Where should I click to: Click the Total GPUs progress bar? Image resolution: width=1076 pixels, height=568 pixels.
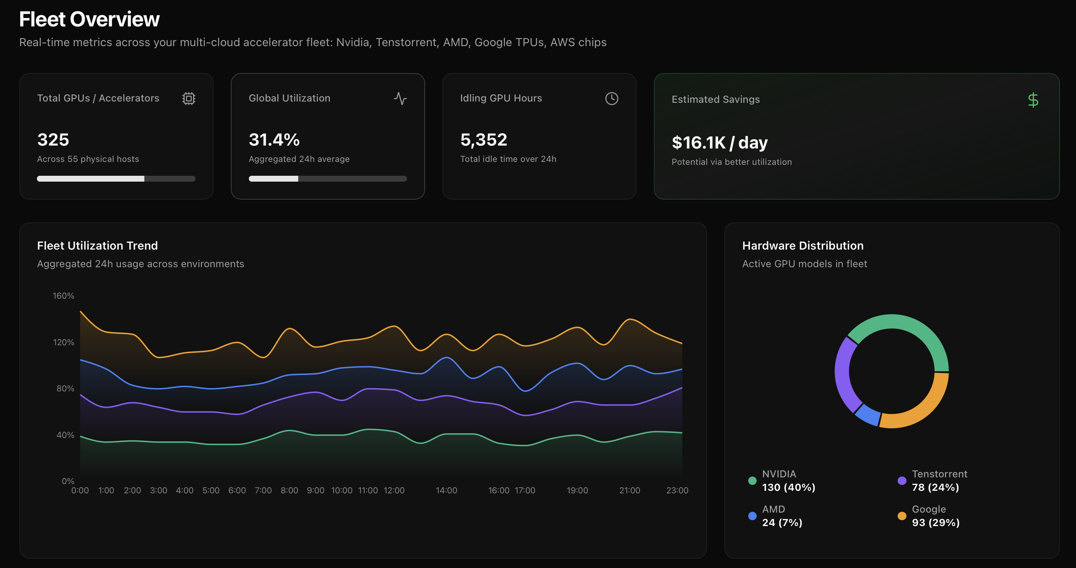pos(116,179)
